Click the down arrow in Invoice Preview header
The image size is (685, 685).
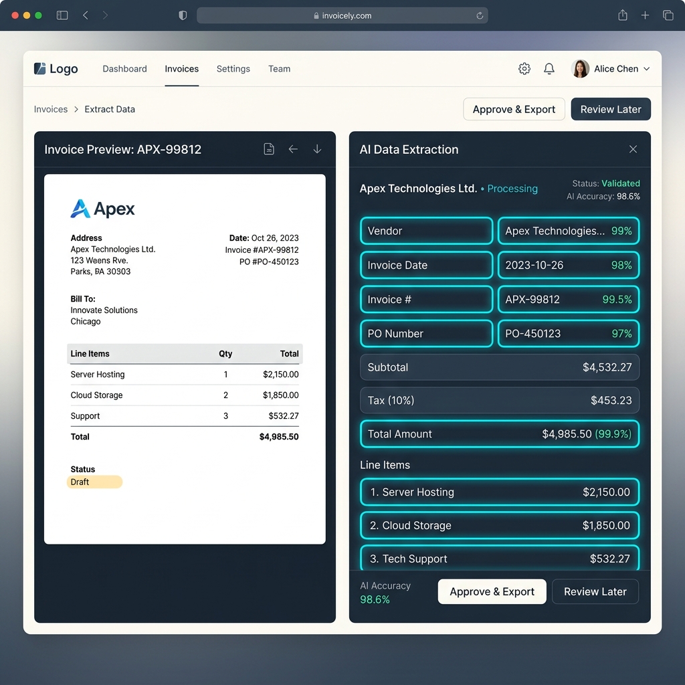(x=317, y=149)
